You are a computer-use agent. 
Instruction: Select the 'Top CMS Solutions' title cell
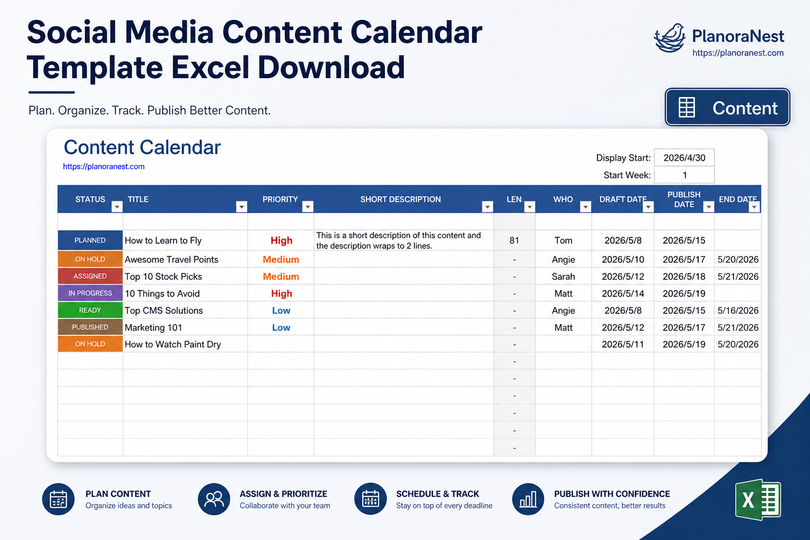pyautogui.click(x=185, y=311)
